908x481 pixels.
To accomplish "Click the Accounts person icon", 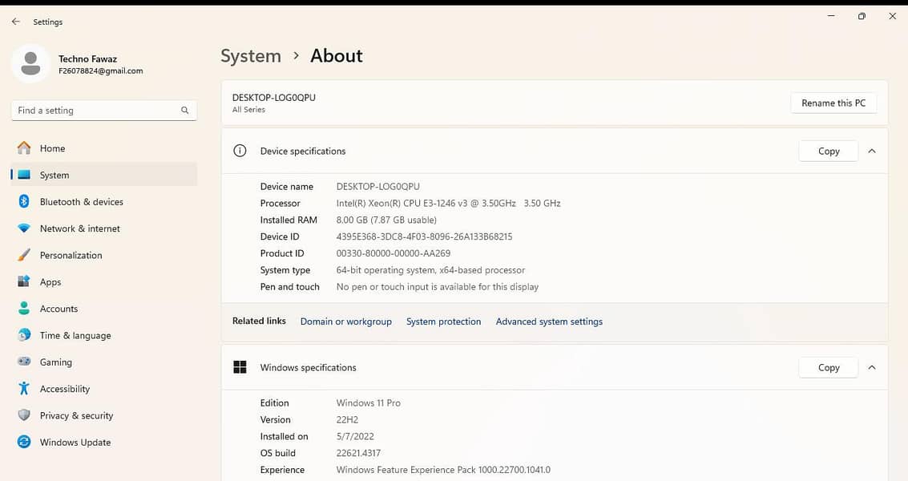I will click(24, 308).
